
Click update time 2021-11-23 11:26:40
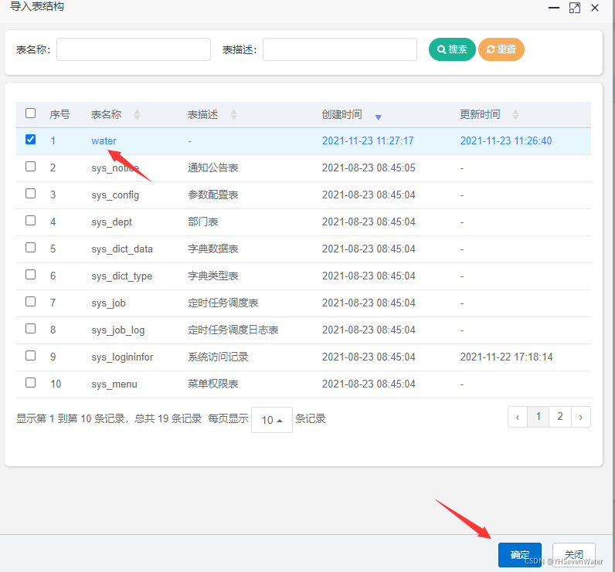coord(506,141)
